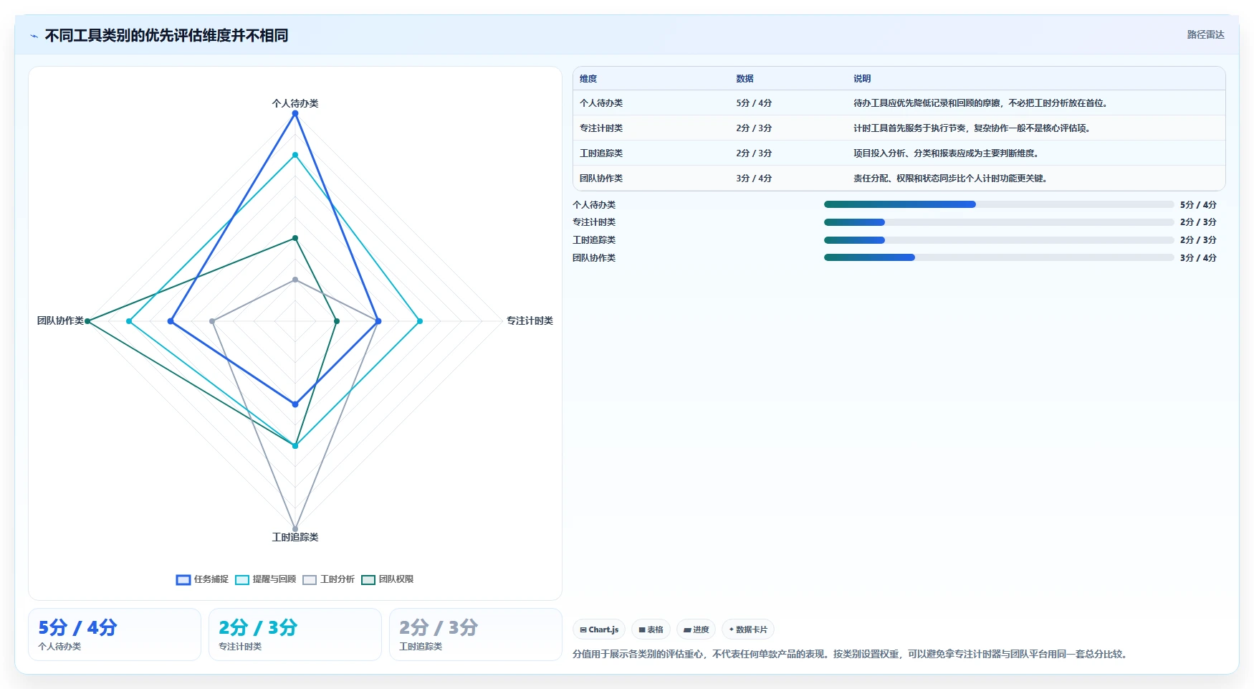Click the 5分 / 4分 value beside the progress bar
Screen dimensions: 1254x689
(1198, 205)
